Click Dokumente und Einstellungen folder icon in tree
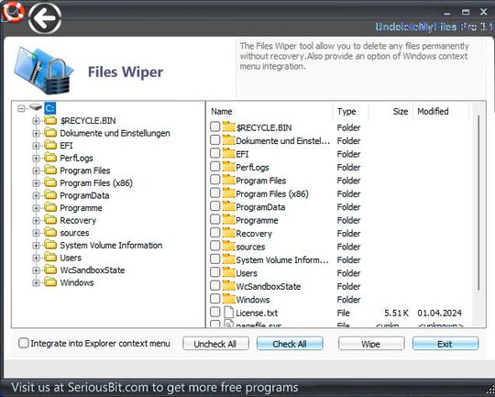This screenshot has height=397, width=495. [x=50, y=133]
